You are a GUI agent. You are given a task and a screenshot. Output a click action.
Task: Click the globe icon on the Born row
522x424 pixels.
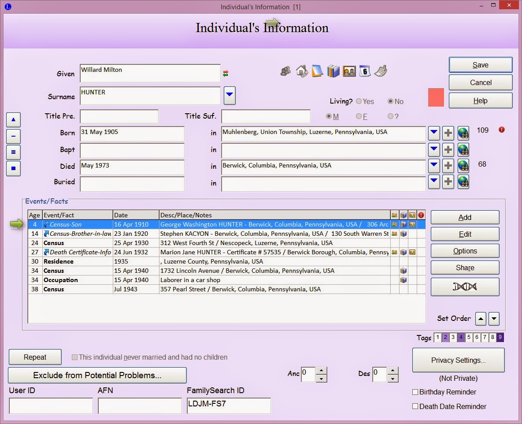pos(463,133)
